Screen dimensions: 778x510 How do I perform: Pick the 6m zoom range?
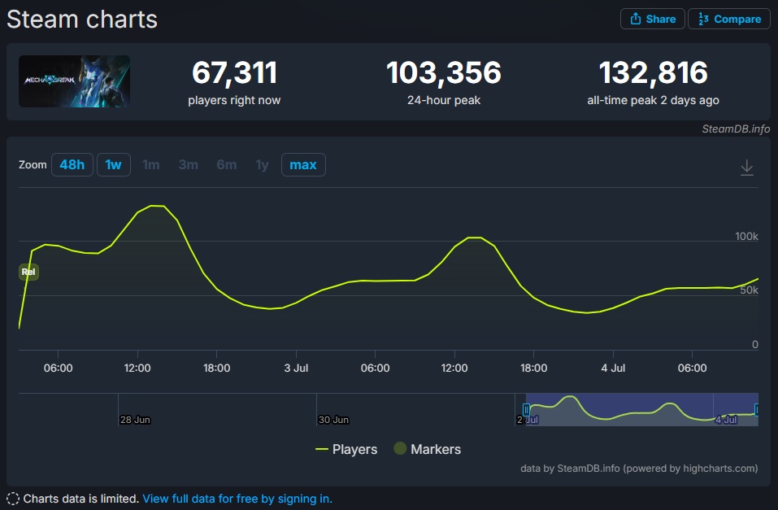(x=226, y=165)
